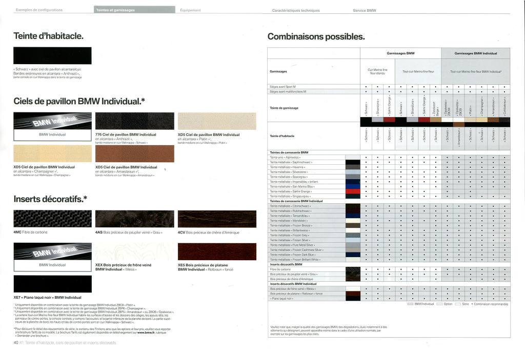
Task: Select the Teintes et garnissages tab
Action: 134,10
